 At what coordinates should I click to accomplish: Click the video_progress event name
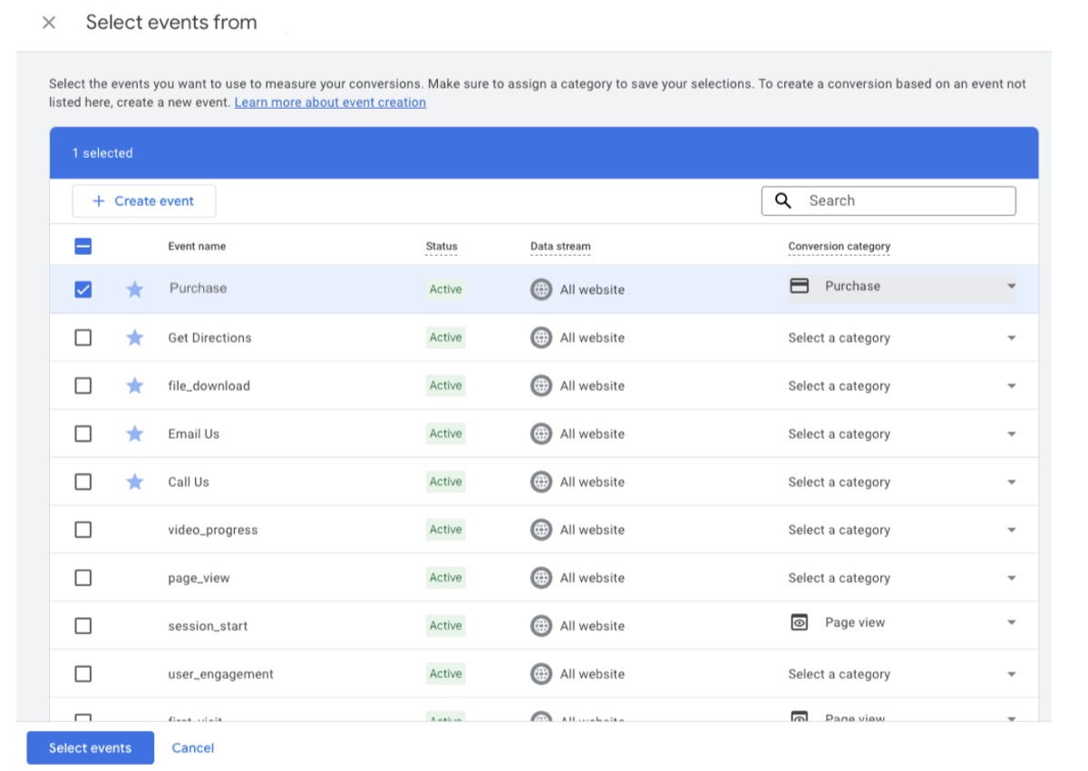click(x=212, y=530)
